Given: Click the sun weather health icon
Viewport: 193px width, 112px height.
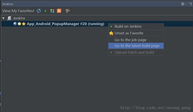Looking at the screenshot, I should [x=19, y=24].
